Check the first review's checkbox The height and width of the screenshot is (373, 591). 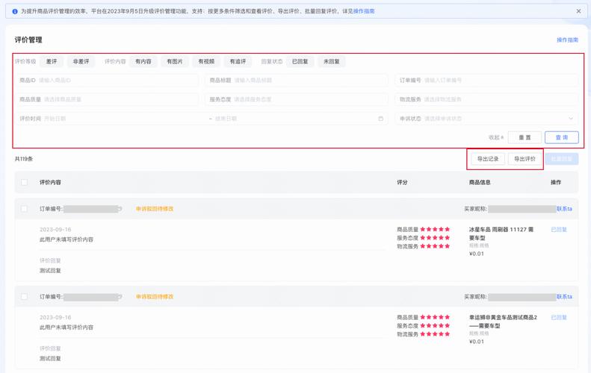25,209
